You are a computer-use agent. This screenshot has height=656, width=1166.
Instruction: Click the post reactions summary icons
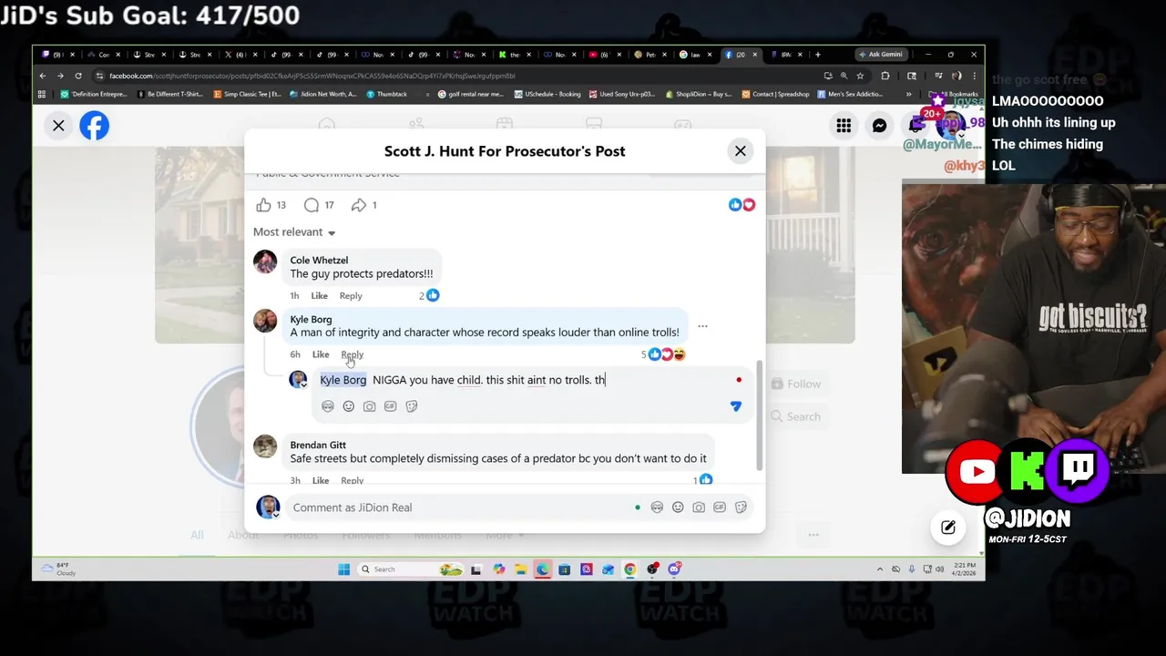pyautogui.click(x=742, y=205)
